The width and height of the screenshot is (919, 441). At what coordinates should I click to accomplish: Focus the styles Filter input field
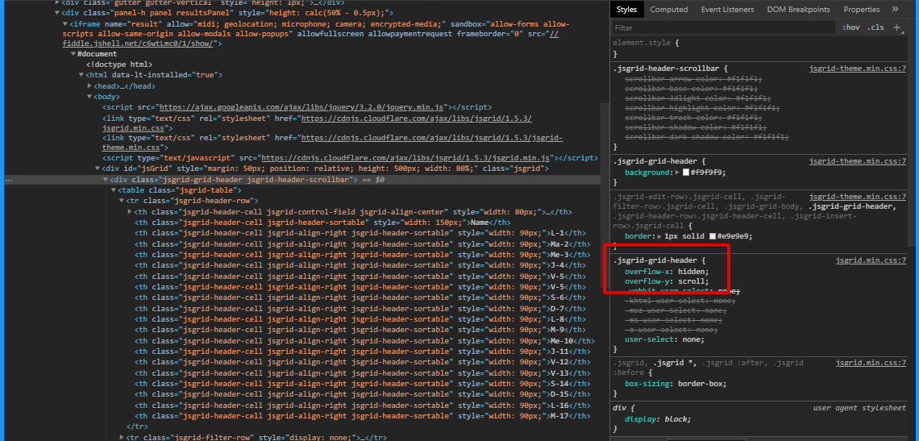[x=723, y=27]
